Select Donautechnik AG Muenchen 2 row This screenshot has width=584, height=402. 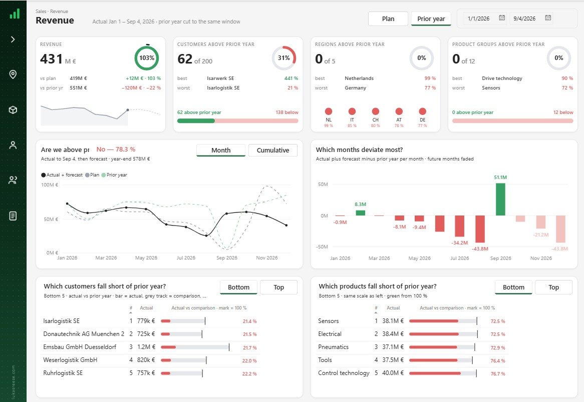[151, 334]
